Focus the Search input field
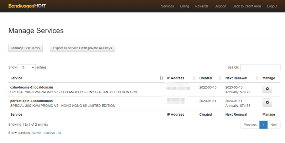This screenshot has height=143, width=285. click(260, 67)
